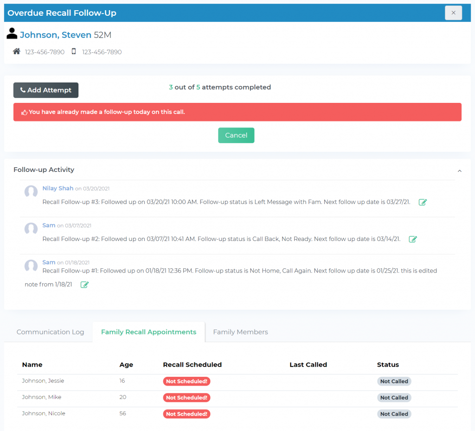The width and height of the screenshot is (475, 431).
Task: Open the Family Members tab
Action: [240, 332]
